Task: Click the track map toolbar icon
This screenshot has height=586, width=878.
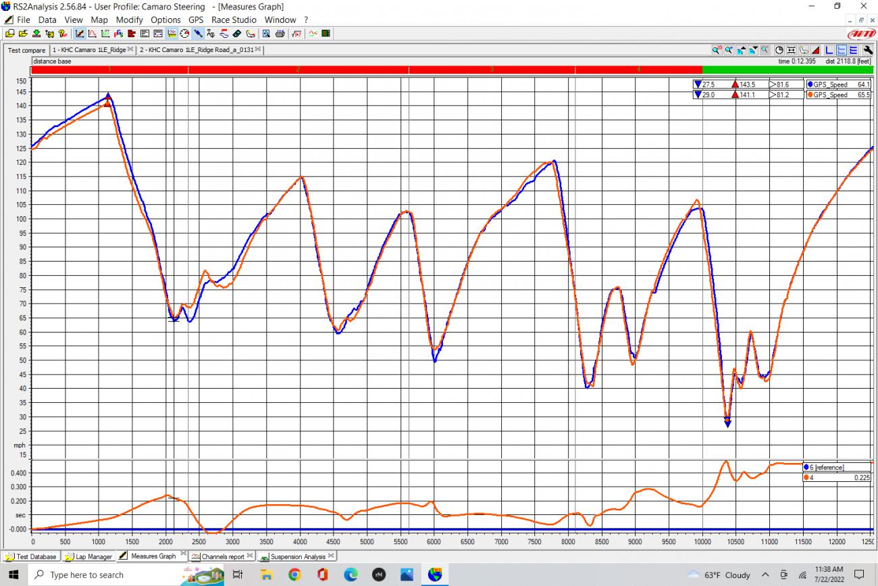Action: [x=250, y=33]
